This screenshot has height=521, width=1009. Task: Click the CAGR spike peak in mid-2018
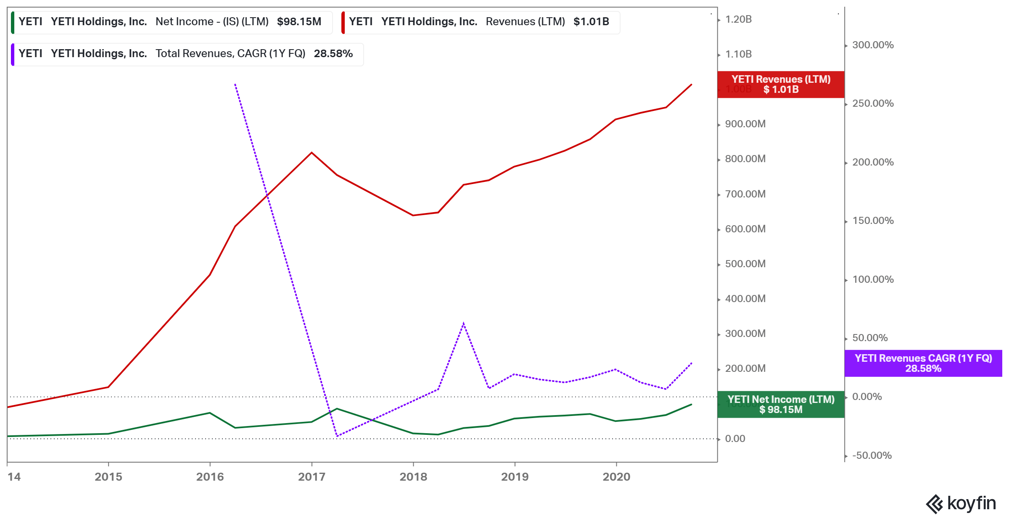pos(463,323)
